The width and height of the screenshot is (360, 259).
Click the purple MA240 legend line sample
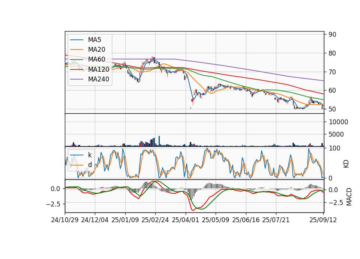(76, 79)
